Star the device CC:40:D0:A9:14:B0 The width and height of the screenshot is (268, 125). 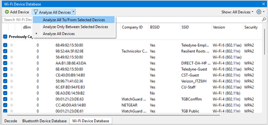pyautogui.click(x=12, y=105)
